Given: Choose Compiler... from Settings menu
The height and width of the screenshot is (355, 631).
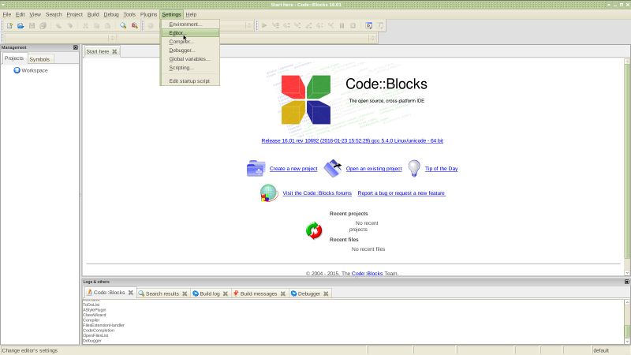Looking at the screenshot, I should (x=190, y=42).
